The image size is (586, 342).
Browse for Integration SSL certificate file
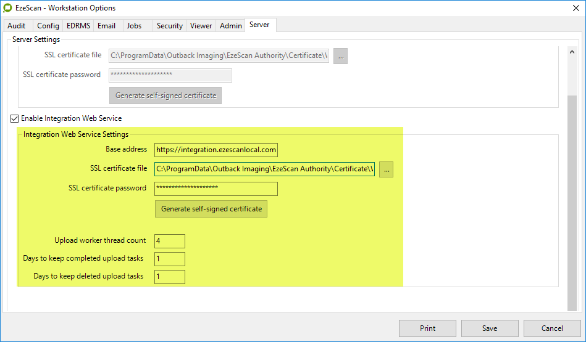point(386,169)
